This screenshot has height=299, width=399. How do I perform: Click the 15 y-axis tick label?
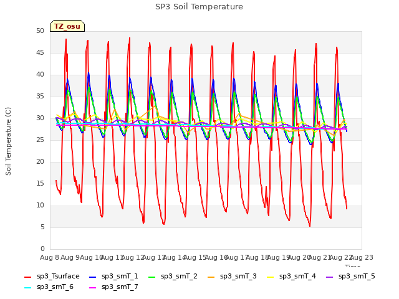pos(40,183)
